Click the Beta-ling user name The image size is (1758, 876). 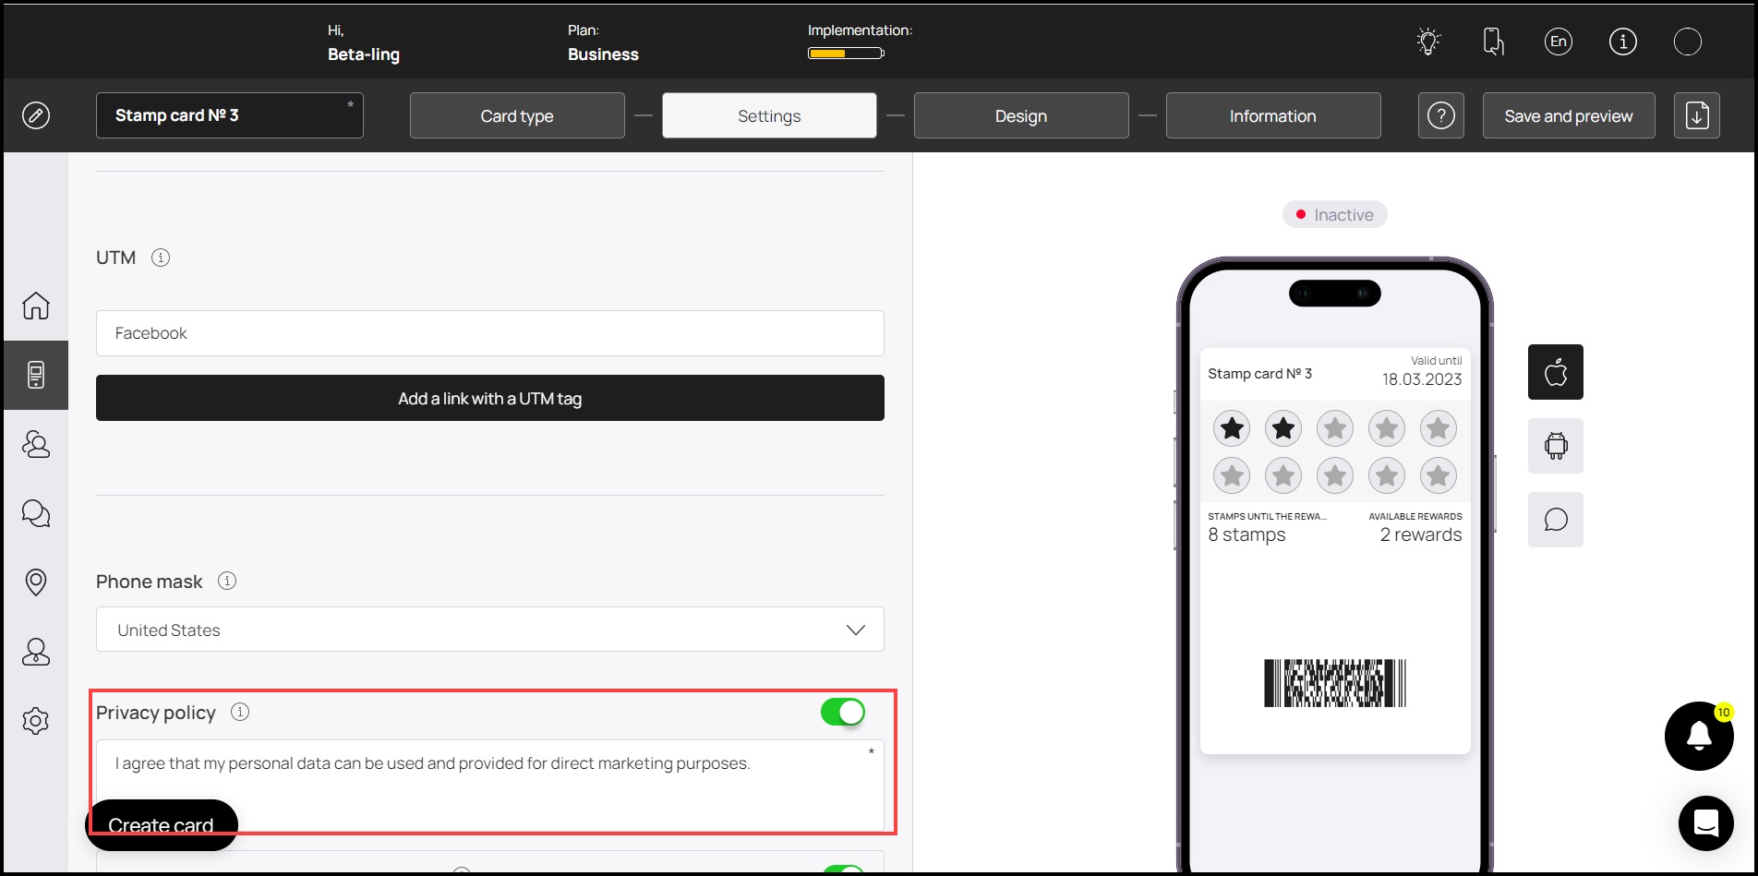click(364, 54)
